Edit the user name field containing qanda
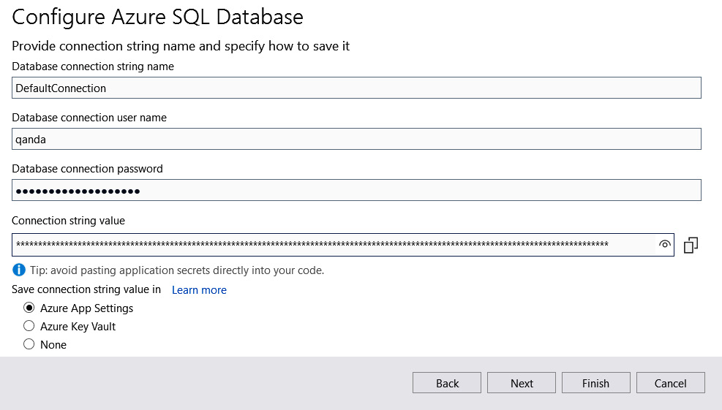Image resolution: width=722 pixels, height=410 pixels. [356, 139]
